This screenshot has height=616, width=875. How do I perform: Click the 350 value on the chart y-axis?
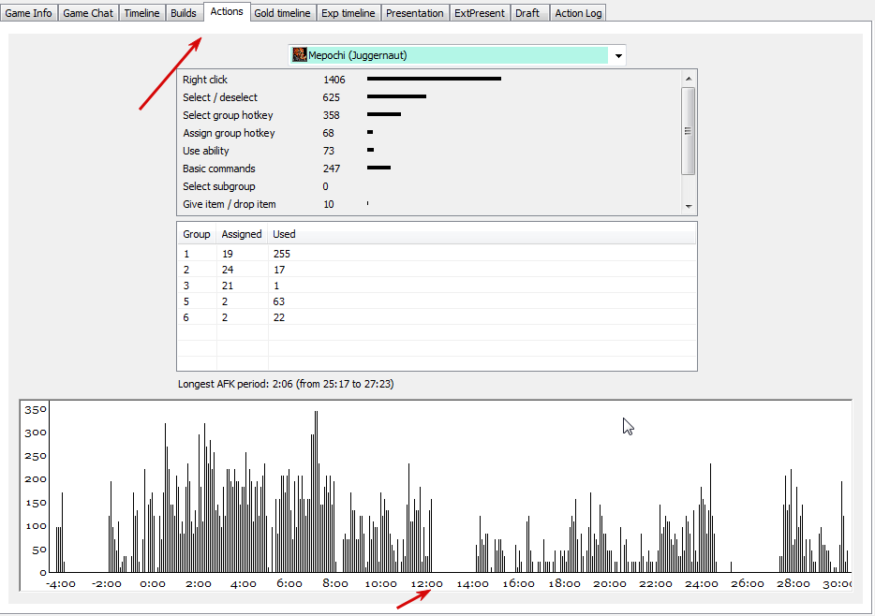pyautogui.click(x=36, y=410)
